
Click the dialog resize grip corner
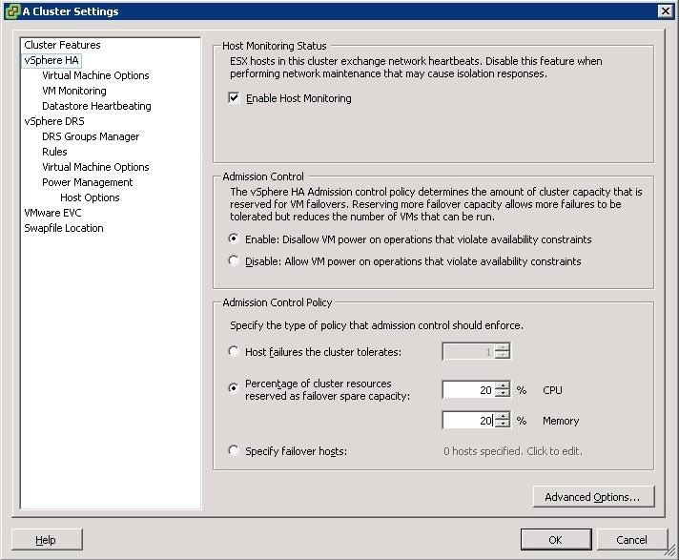point(671,550)
